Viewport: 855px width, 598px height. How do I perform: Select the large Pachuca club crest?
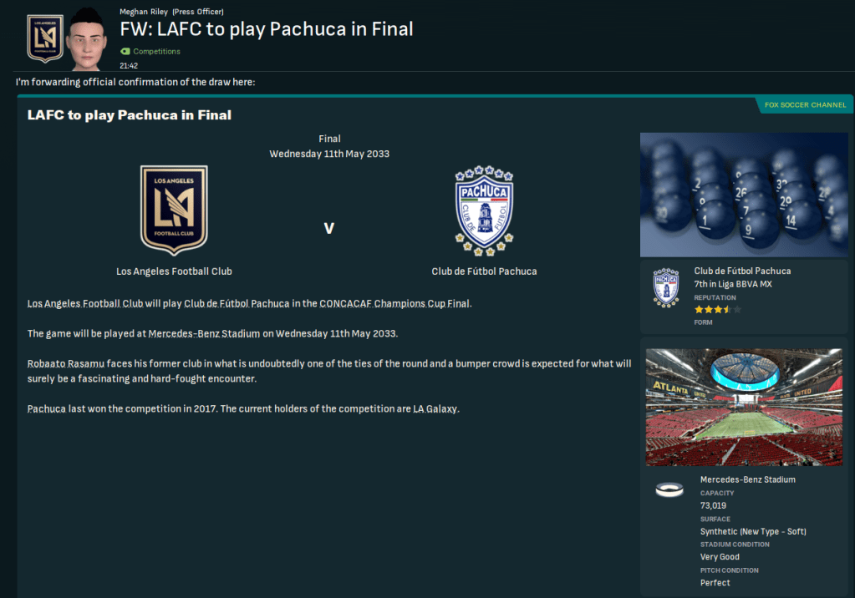(484, 210)
